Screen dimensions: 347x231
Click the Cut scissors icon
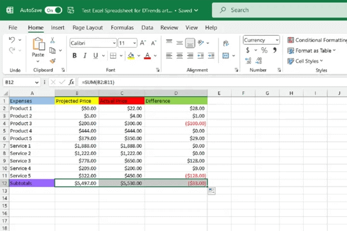53,40
